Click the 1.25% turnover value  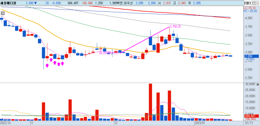99,3
